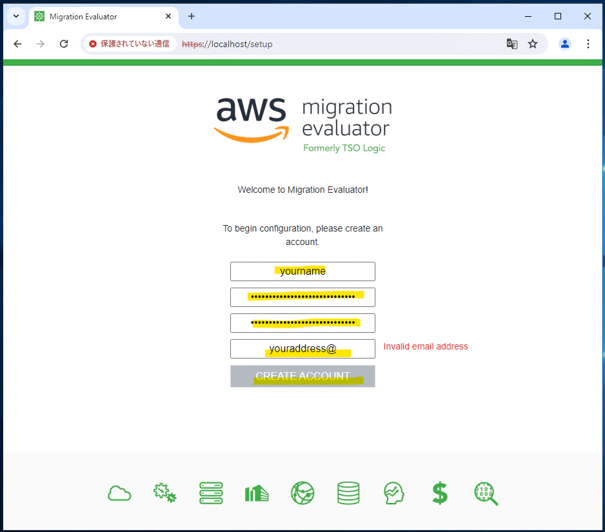The height and width of the screenshot is (532, 605).
Task: Click the head with chart icon
Action: [x=394, y=493]
